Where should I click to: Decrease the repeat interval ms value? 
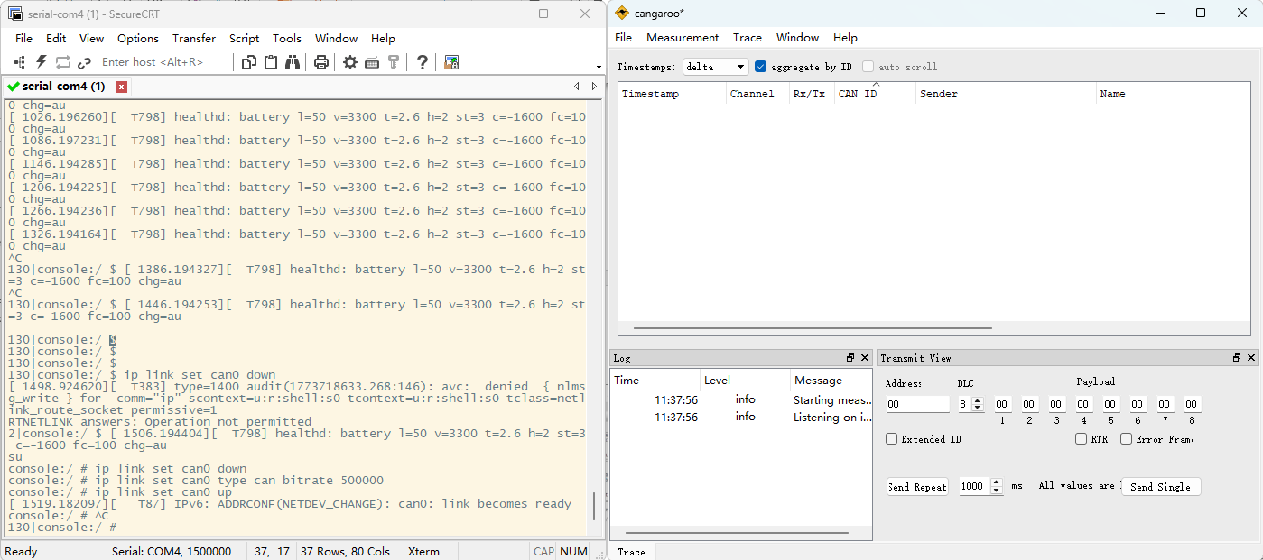click(x=997, y=490)
